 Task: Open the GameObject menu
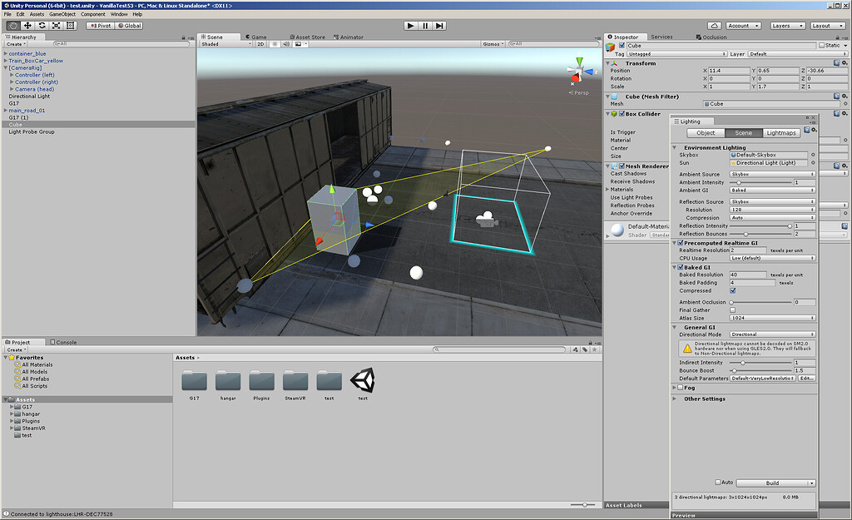tap(62, 14)
